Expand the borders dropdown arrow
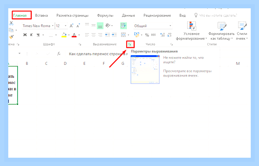This screenshot has width=259, height=166. [x=56, y=35]
